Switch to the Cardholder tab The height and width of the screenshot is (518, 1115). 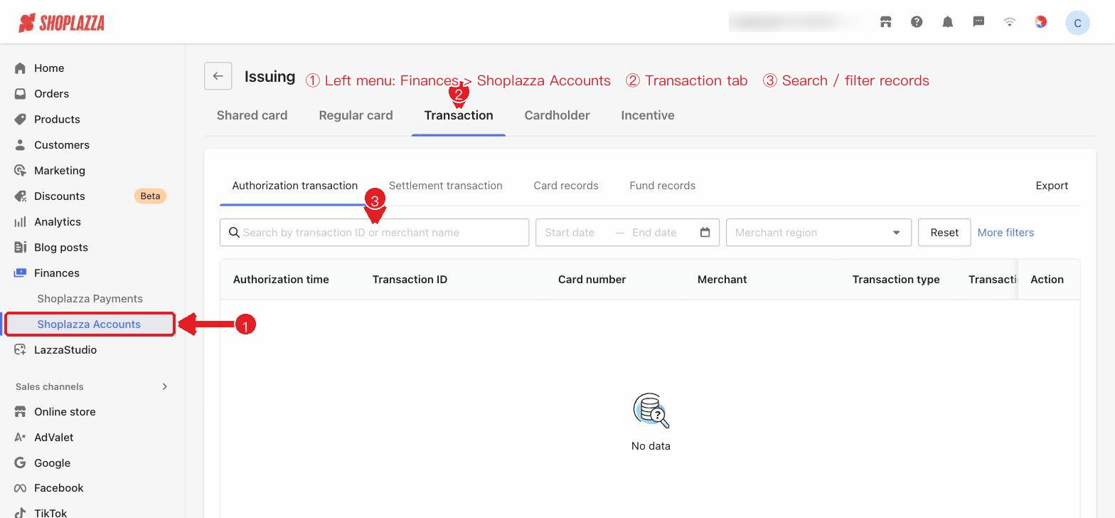click(x=557, y=115)
